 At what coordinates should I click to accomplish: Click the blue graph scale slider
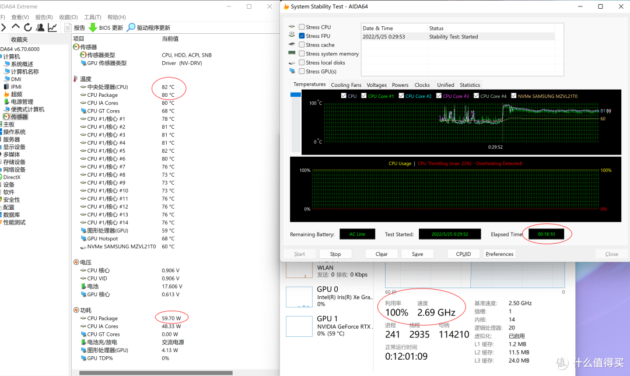tap(295, 94)
